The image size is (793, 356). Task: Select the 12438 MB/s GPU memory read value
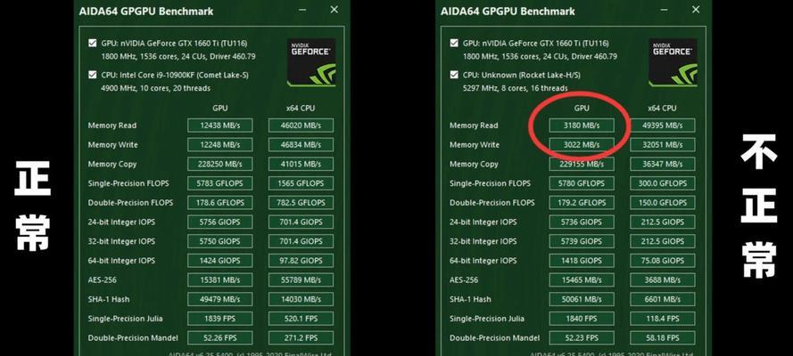pyautogui.click(x=220, y=125)
